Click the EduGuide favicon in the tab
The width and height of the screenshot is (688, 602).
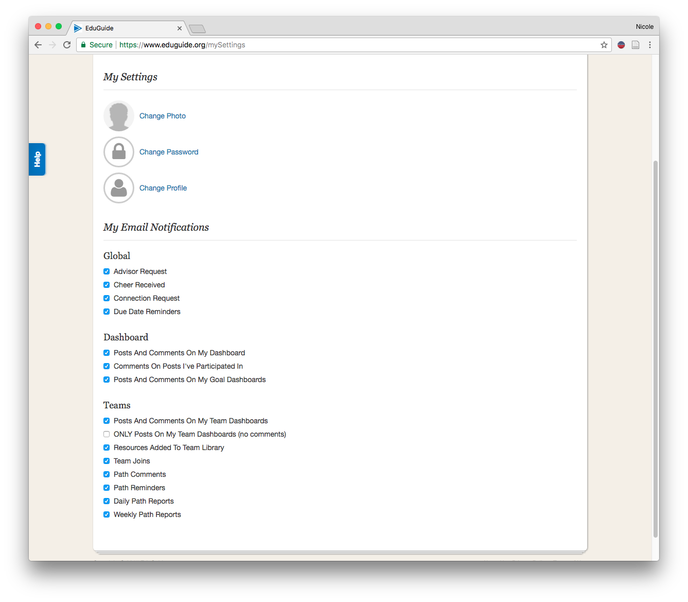(x=78, y=28)
